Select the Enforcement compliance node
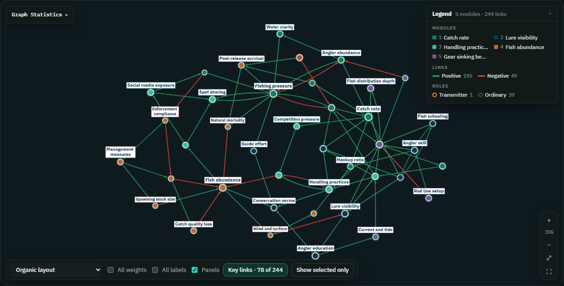Screen dimensions: 564x286 [x=165, y=120]
